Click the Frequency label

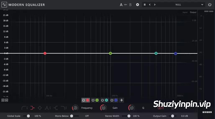coord(87,108)
